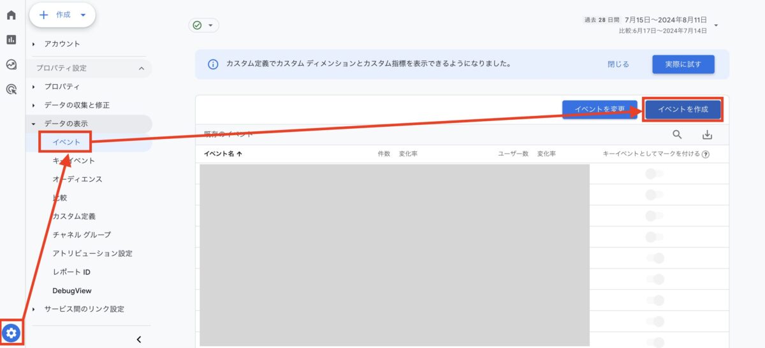This screenshot has width=765, height=348.
Task: Dismiss the banner with 閉じる
Action: tap(618, 64)
